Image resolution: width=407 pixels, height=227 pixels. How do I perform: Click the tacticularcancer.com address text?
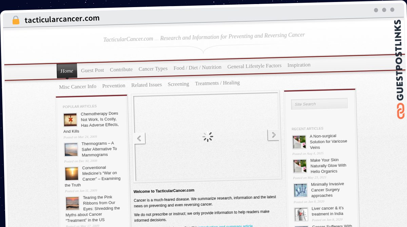pyautogui.click(x=62, y=19)
